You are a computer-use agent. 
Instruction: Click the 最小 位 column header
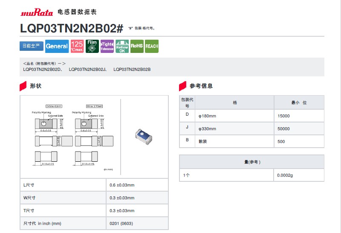pos(299,102)
